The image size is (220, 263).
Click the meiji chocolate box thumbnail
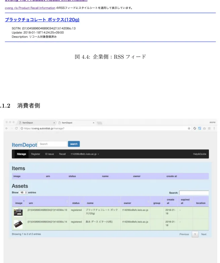[x=18, y=213]
